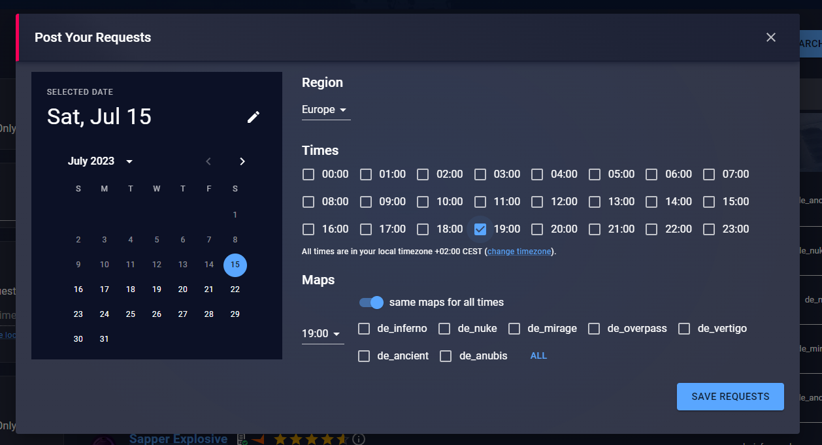The width and height of the screenshot is (822, 445).
Task: Go to next month in calendar
Action: pos(242,161)
